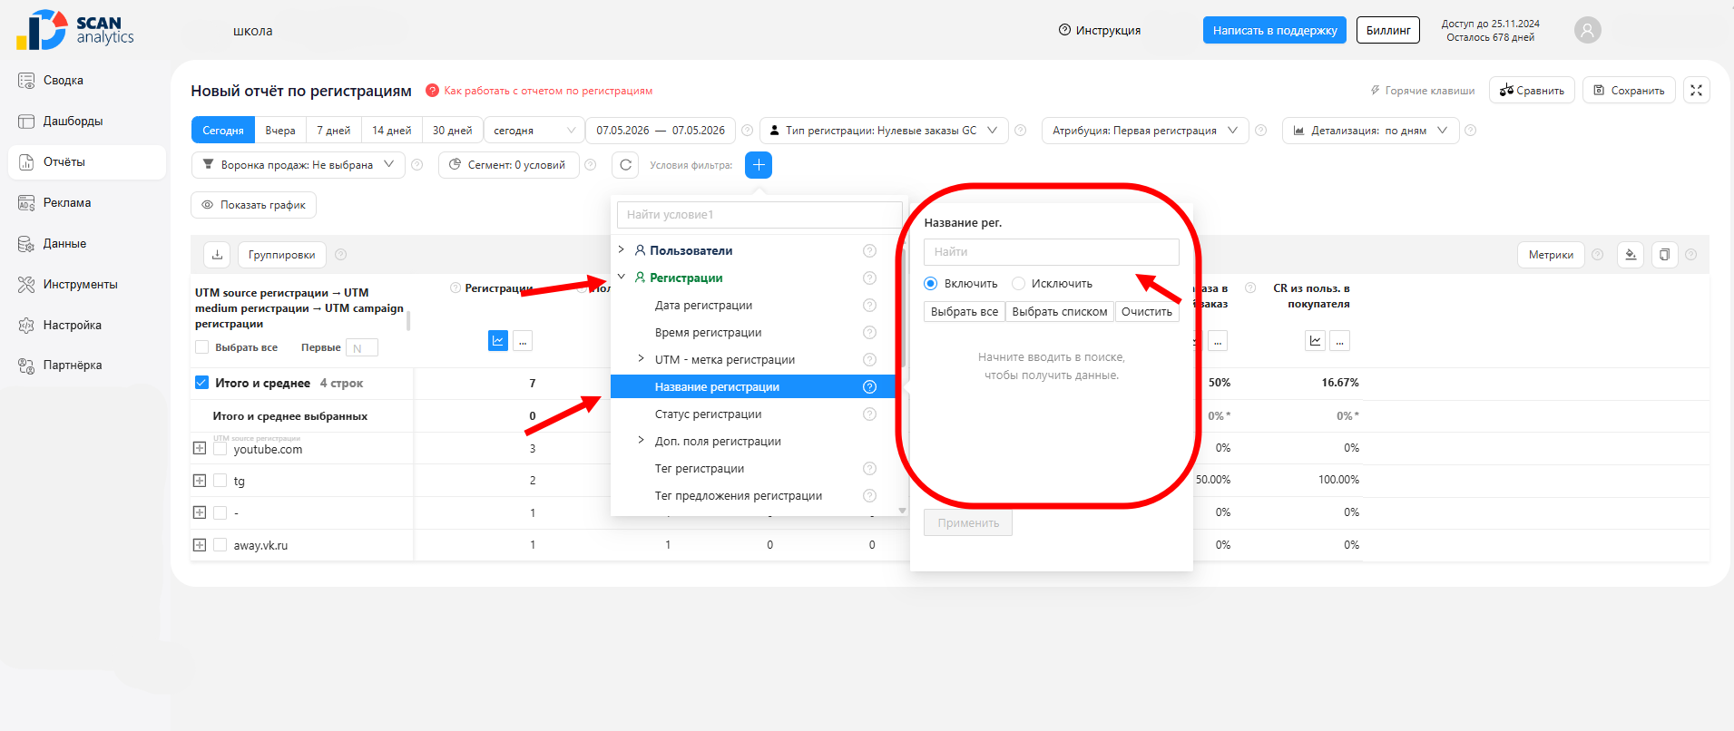Click the Найти условие search field
The height and width of the screenshot is (731, 1734).
click(759, 215)
